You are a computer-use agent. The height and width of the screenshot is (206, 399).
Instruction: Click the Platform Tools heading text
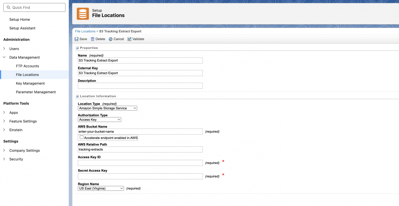pos(16,103)
